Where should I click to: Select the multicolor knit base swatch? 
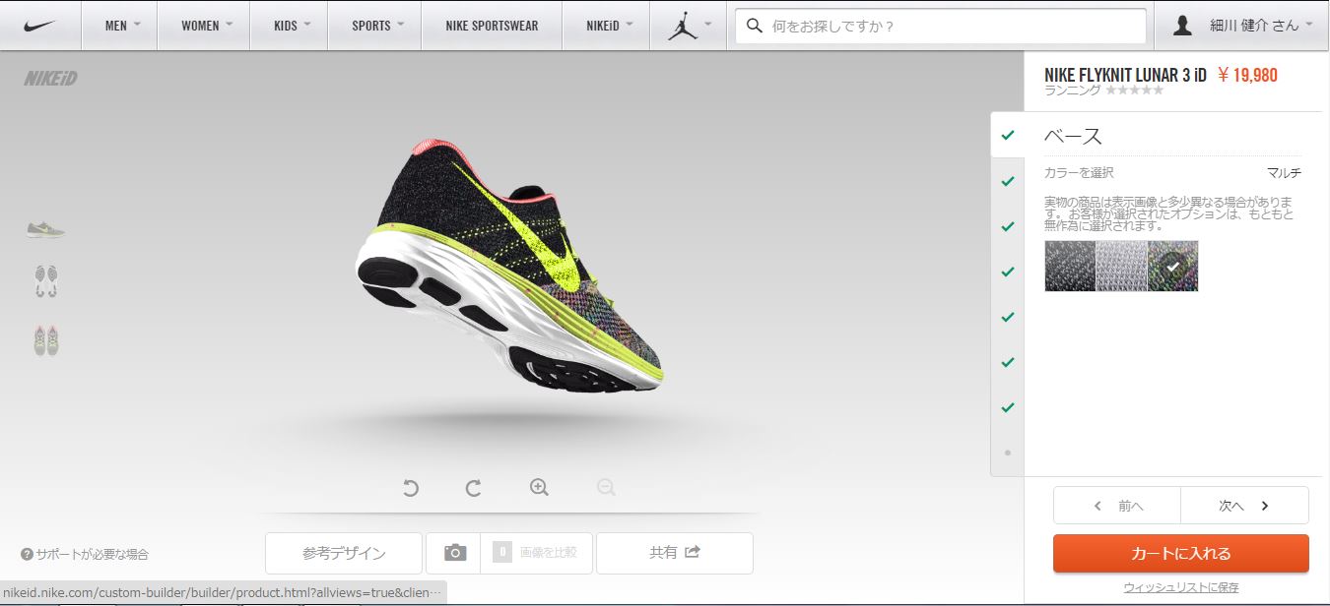tap(1172, 266)
